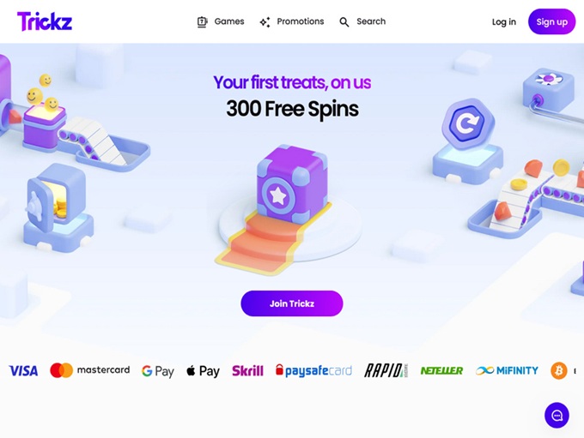Click the 300 Free Spins headline
This screenshot has width=584, height=438.
[292, 109]
